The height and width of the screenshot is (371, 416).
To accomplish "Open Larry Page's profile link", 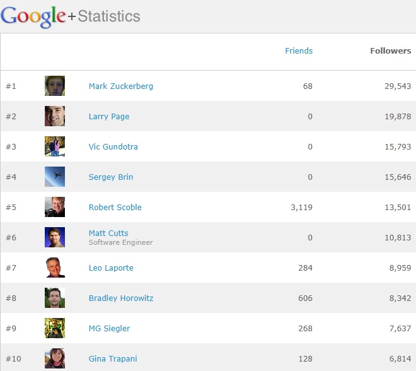I will [109, 117].
